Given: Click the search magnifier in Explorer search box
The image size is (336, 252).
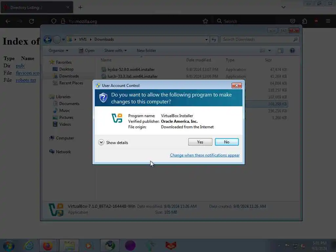Looking at the screenshot, I should 295,39.
